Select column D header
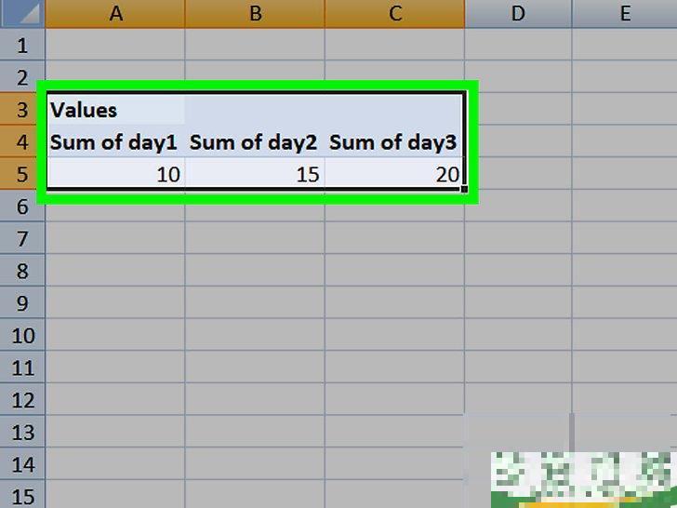 click(x=518, y=14)
